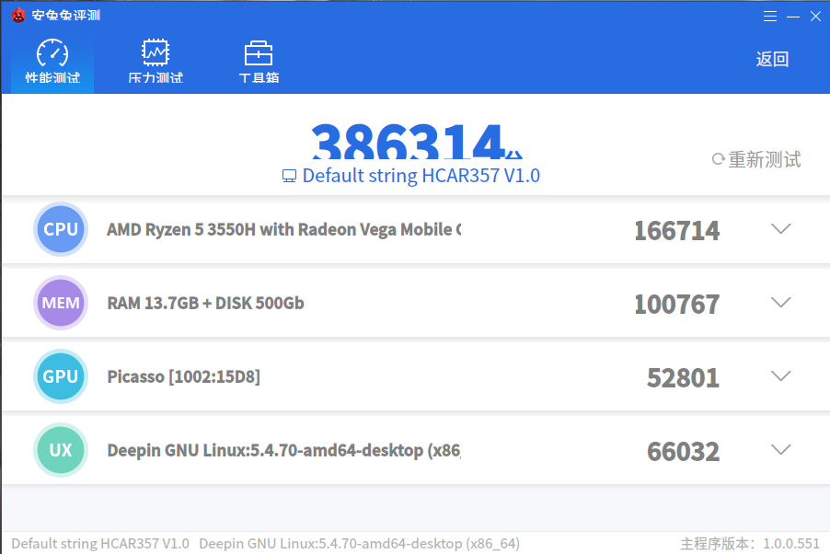The width and height of the screenshot is (830, 554).
Task: Open the hamburger menu icon
Action: pos(770,17)
